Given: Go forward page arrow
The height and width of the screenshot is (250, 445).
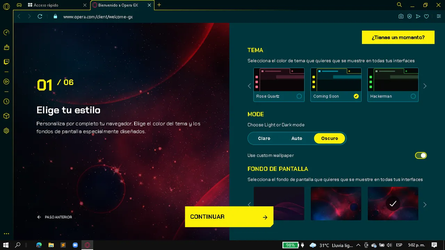Looking at the screenshot, I should (29, 16).
